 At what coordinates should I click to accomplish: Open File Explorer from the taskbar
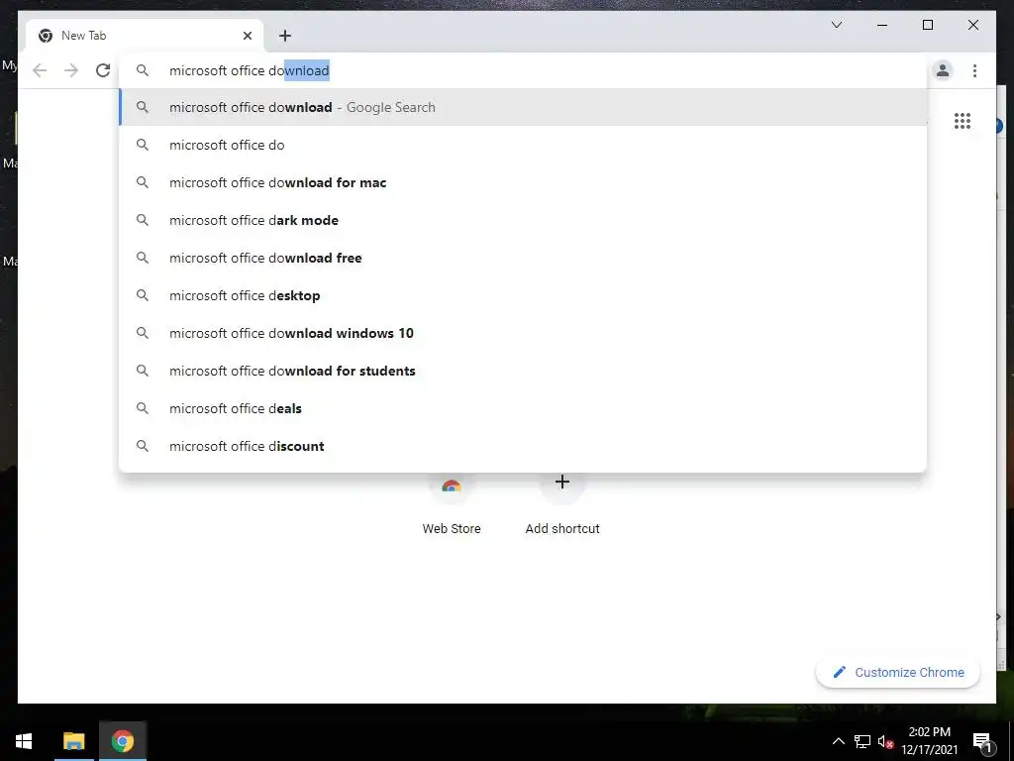[x=73, y=741]
